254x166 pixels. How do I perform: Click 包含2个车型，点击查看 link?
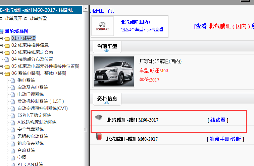(x=142, y=29)
